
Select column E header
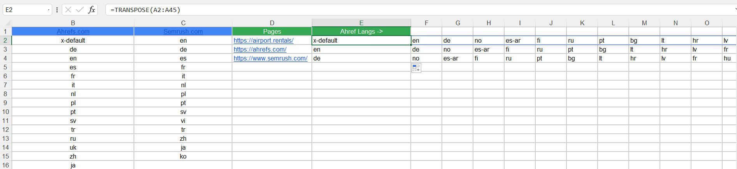pos(361,23)
